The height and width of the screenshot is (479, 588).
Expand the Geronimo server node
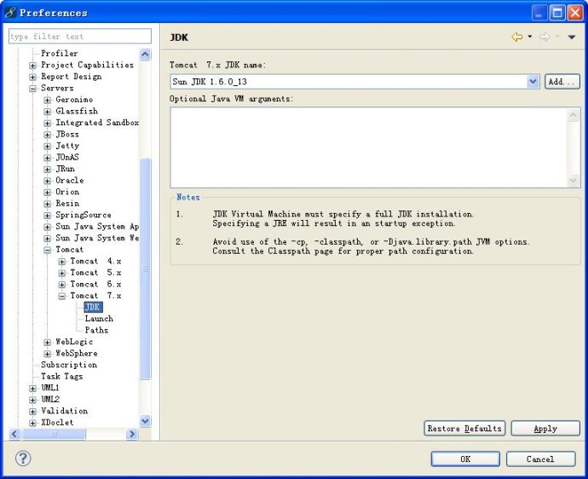tap(47, 101)
